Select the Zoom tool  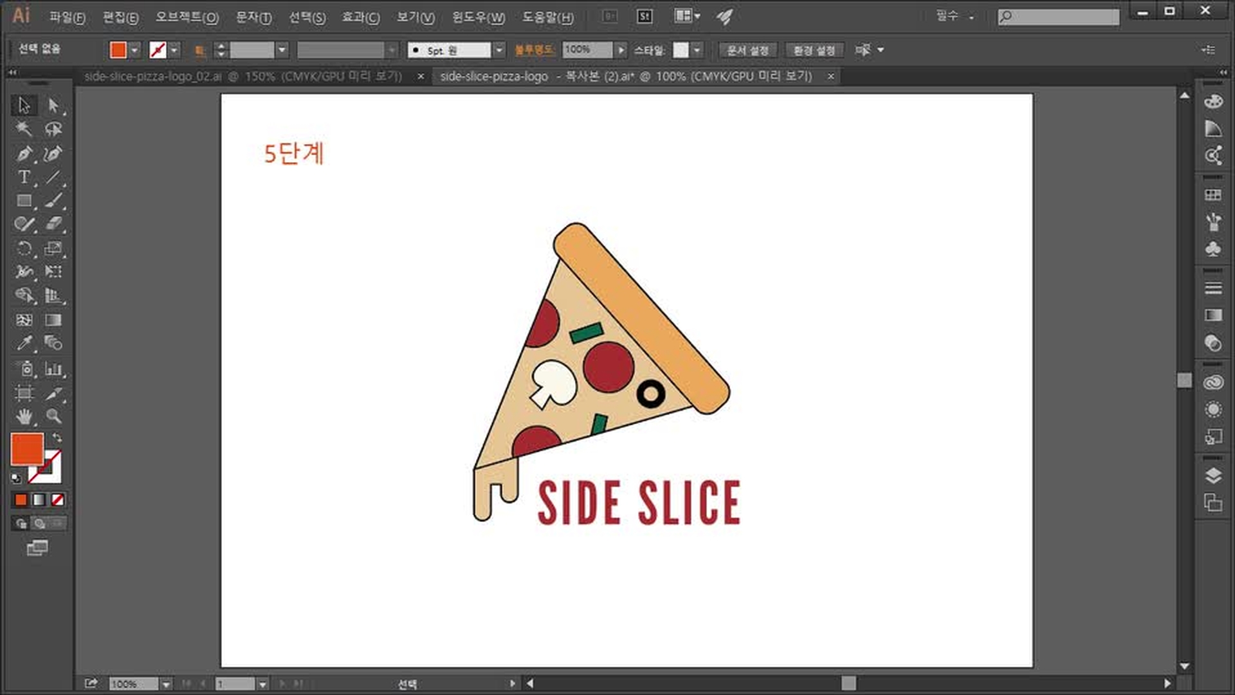tap(53, 416)
